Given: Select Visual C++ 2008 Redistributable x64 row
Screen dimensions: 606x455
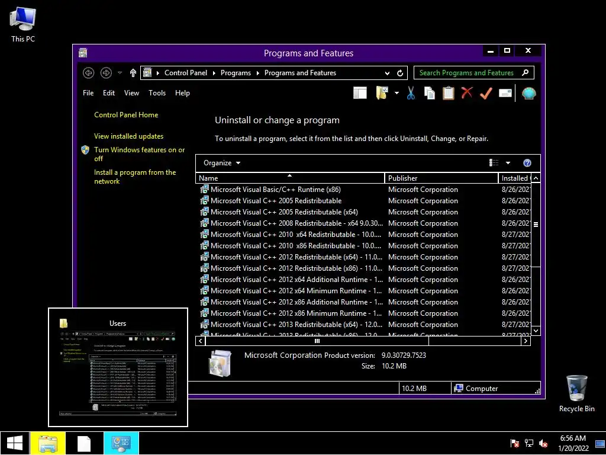Looking at the screenshot, I should point(365,223).
